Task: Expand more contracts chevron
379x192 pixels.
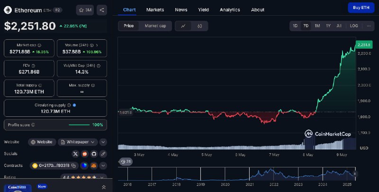Action: click(x=103, y=166)
